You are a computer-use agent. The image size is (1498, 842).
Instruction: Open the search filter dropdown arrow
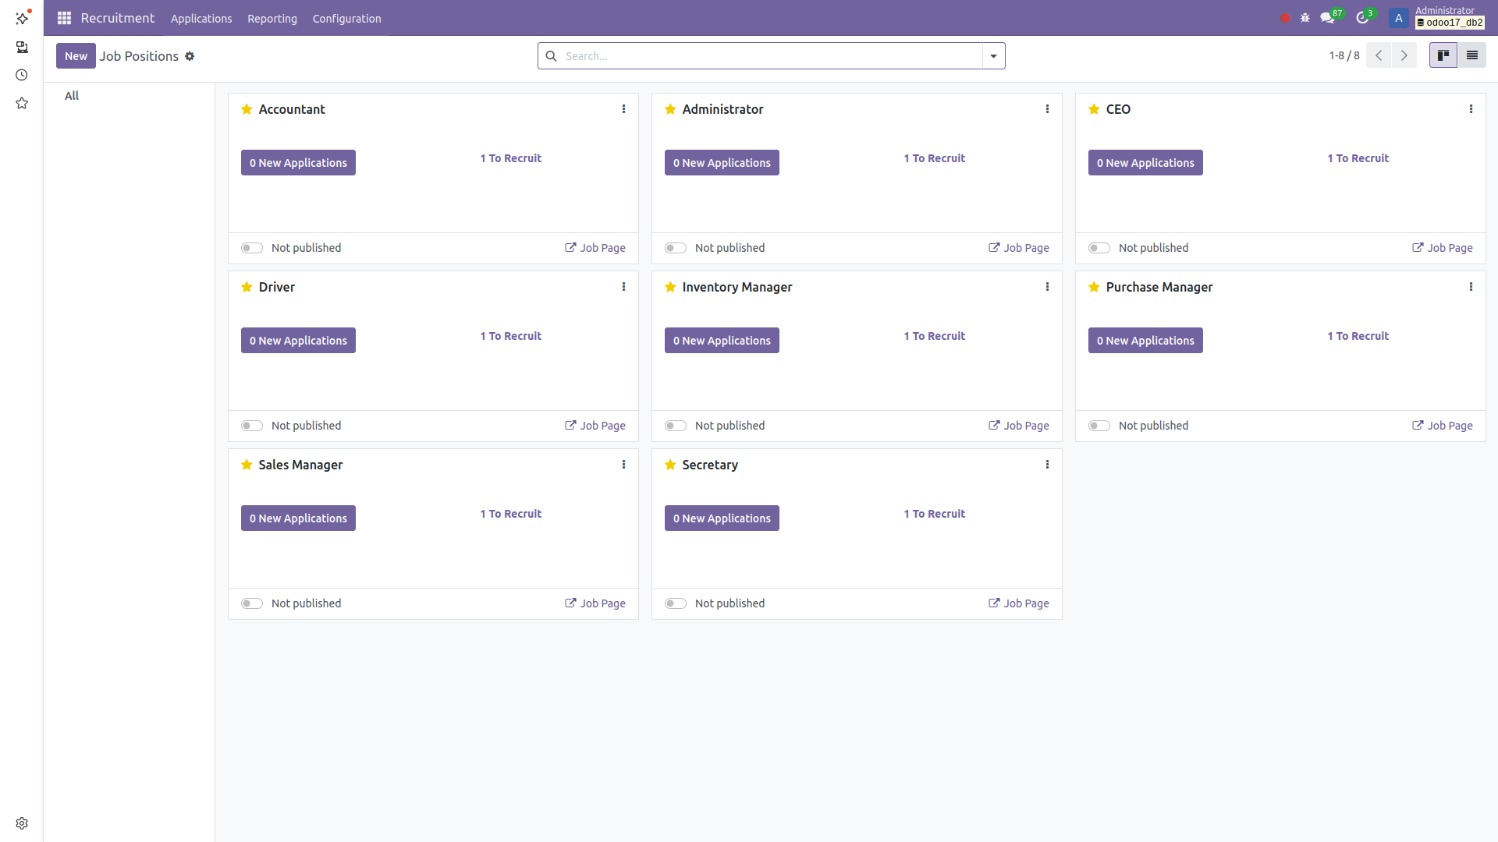coord(992,55)
